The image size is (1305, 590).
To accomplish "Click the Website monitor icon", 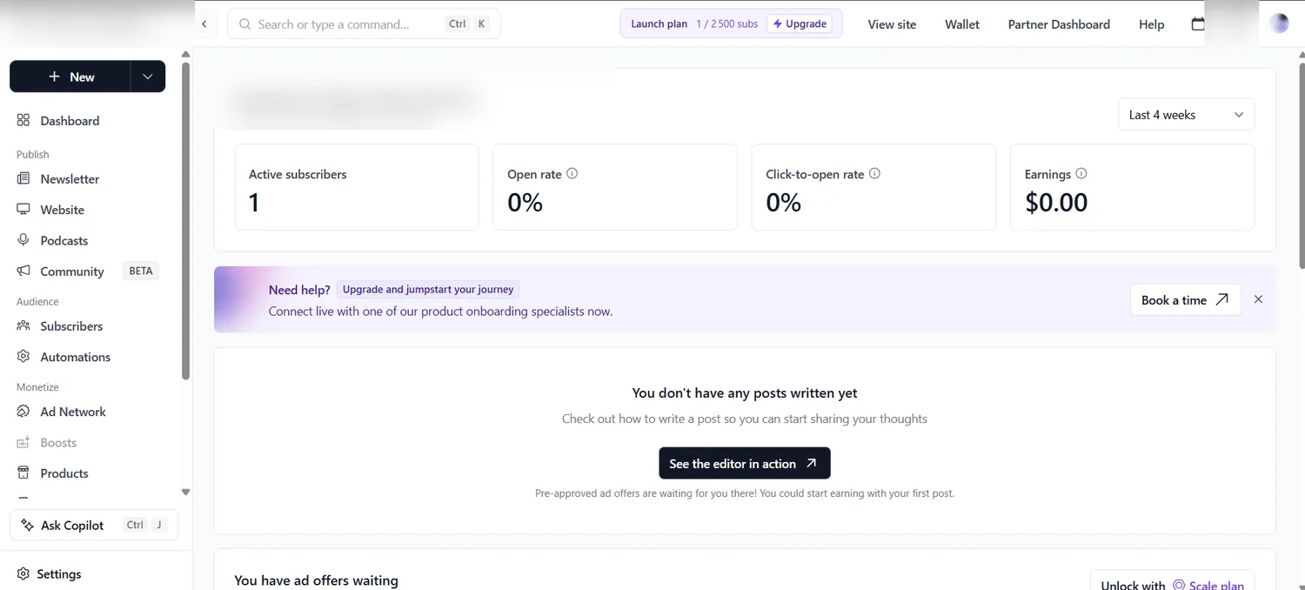I will coord(23,210).
